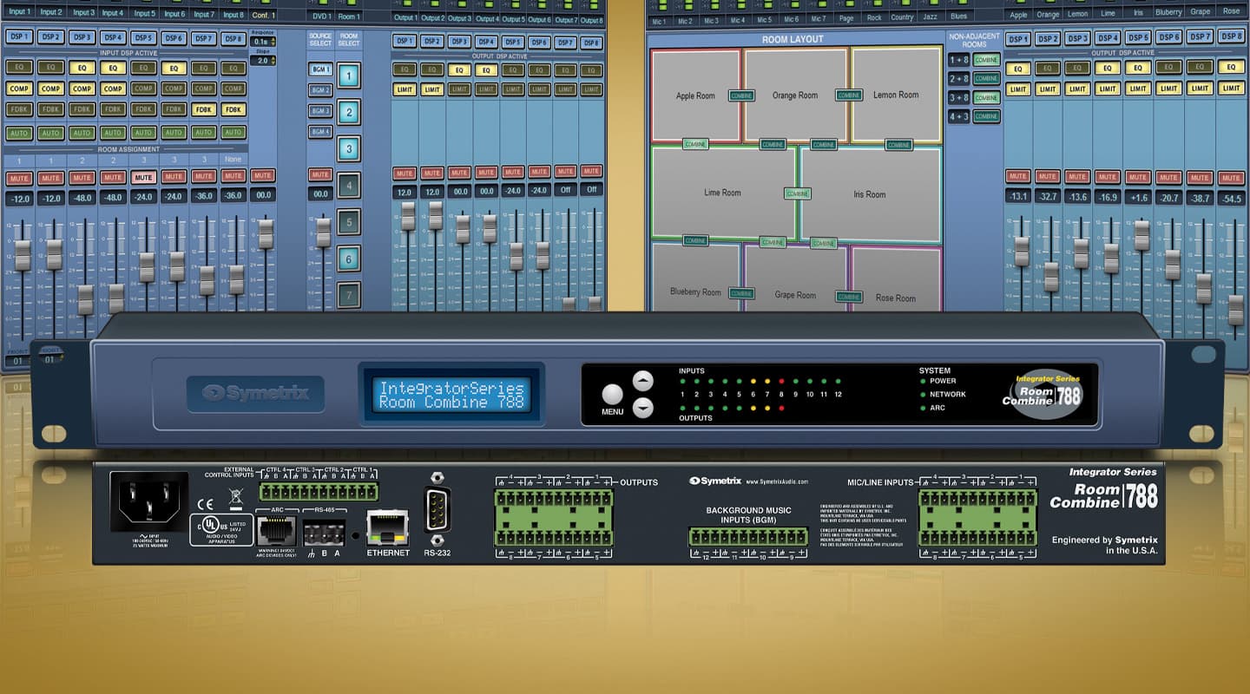Toggle EQ on the Input 3 channel

tap(82, 67)
